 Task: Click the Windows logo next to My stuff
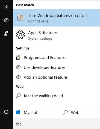(x=18, y=112)
